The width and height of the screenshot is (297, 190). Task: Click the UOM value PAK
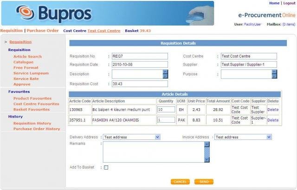(181, 120)
